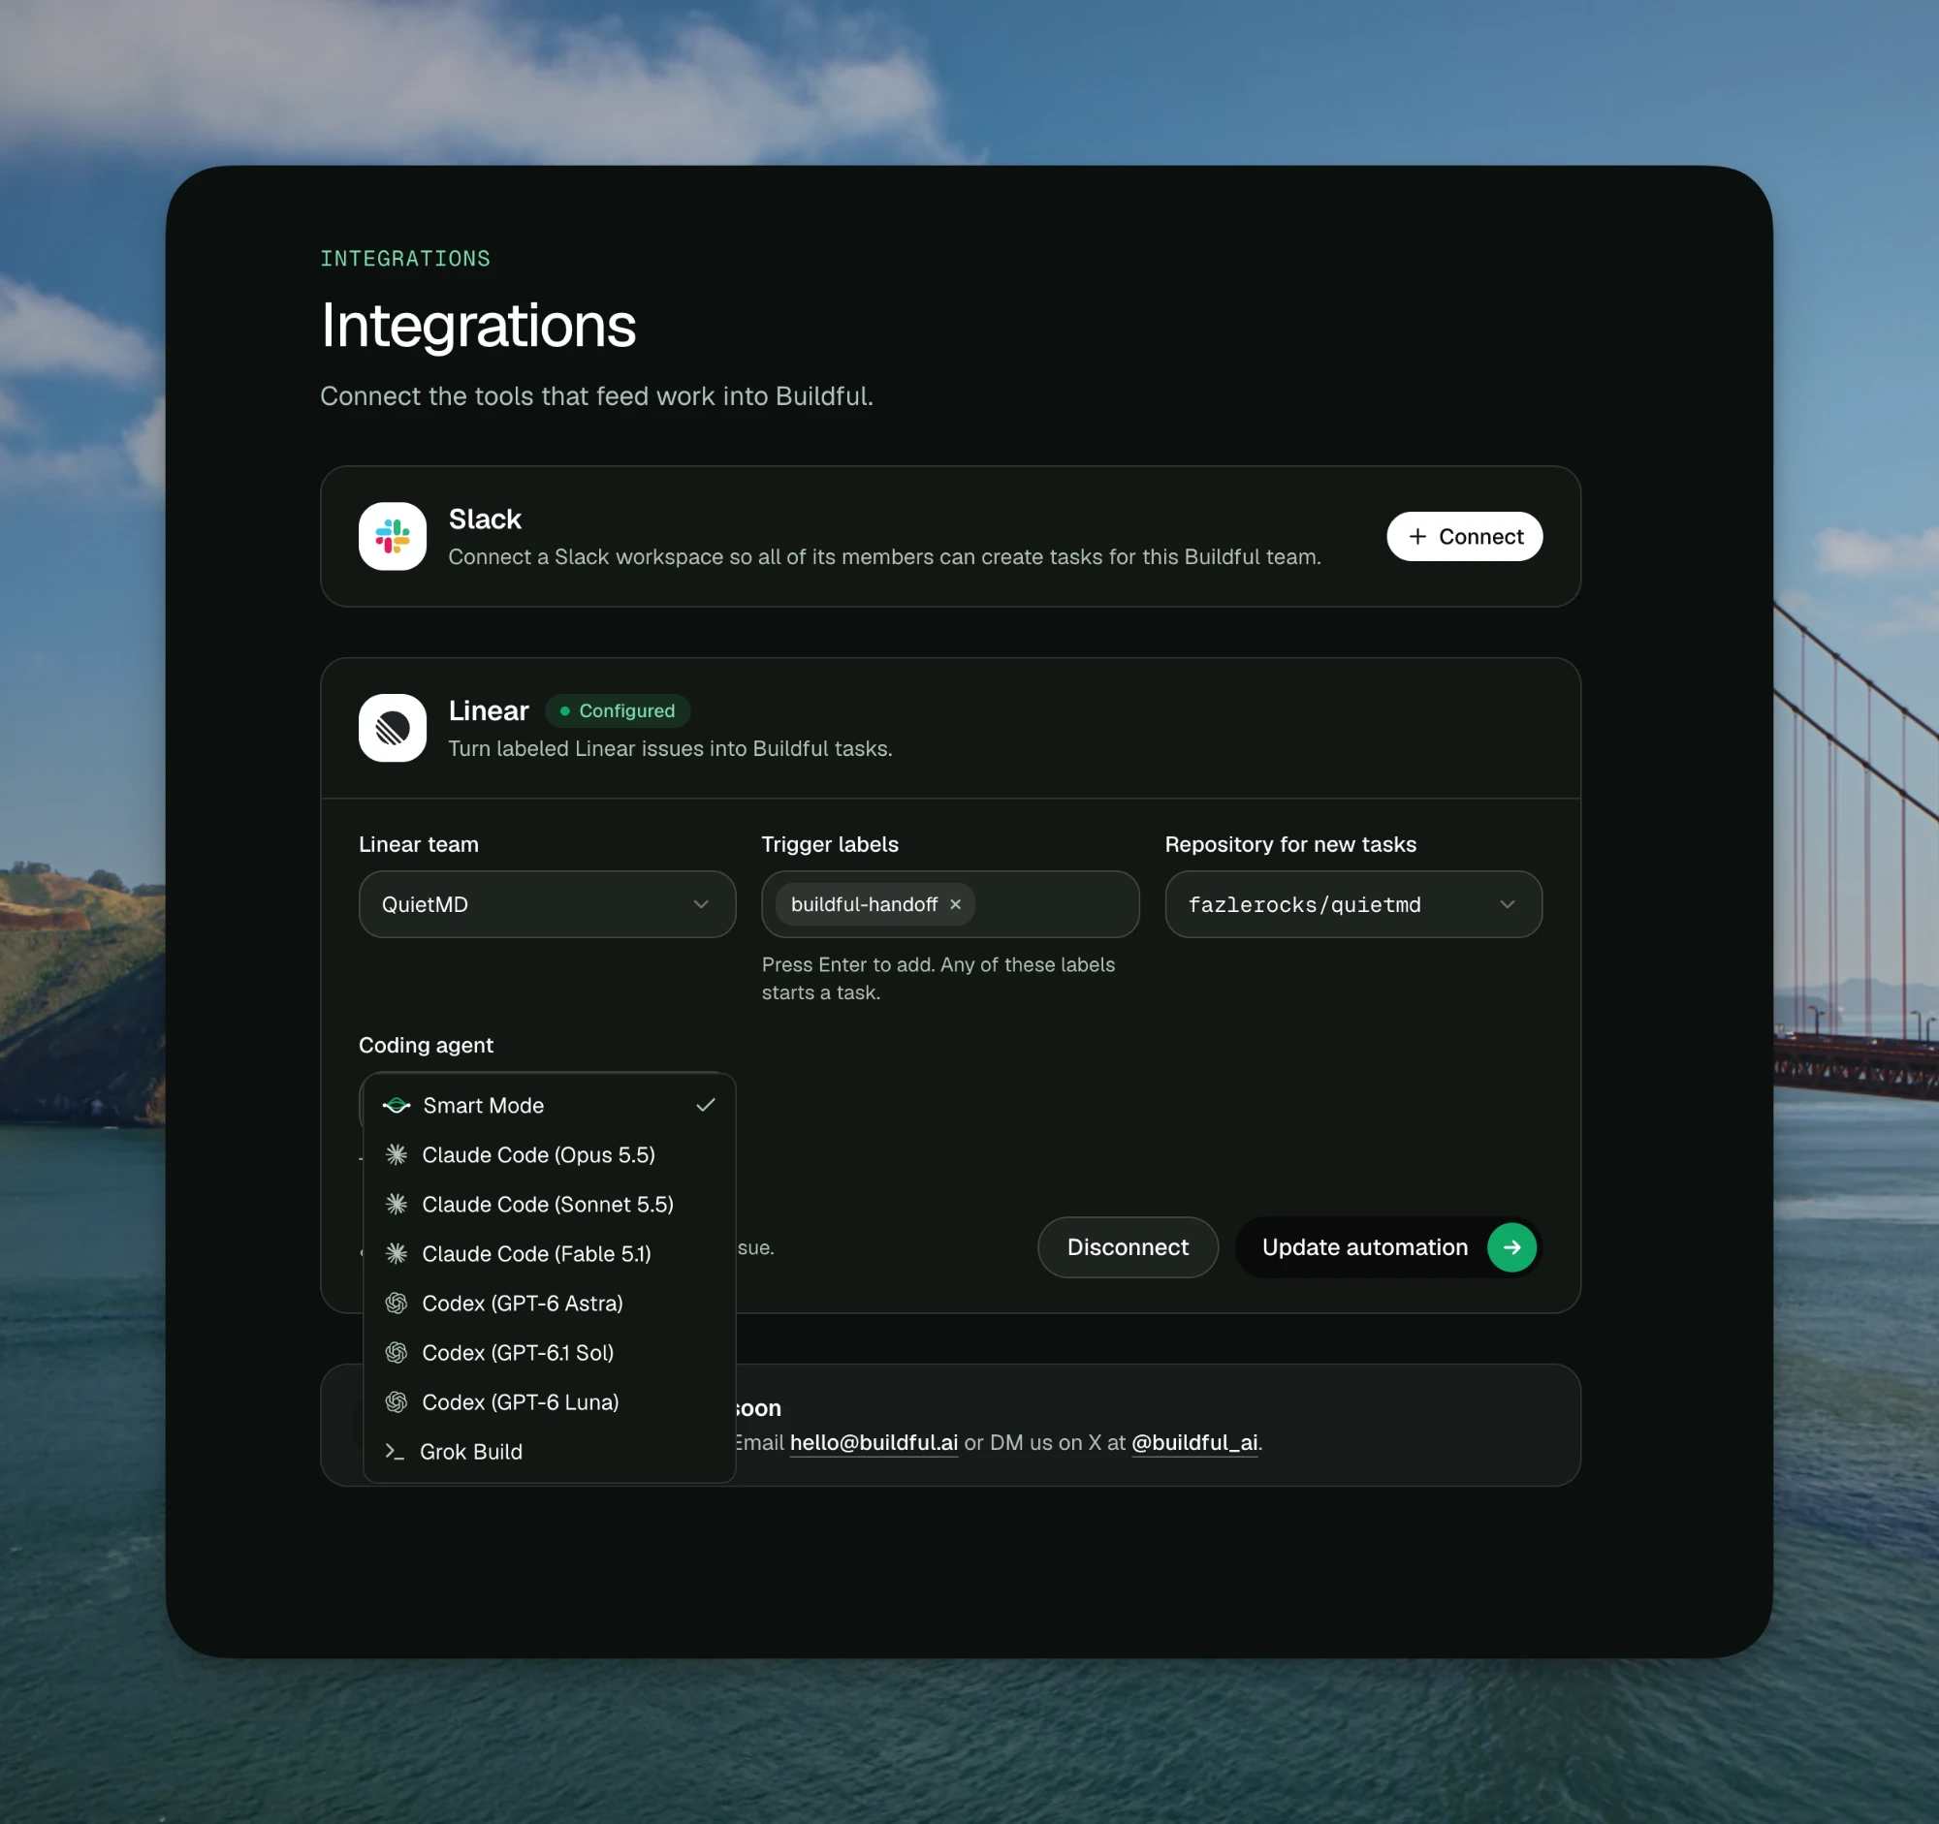Remove the buildful-handoff label chip
Screen dimensions: 1939x1824
(956, 904)
